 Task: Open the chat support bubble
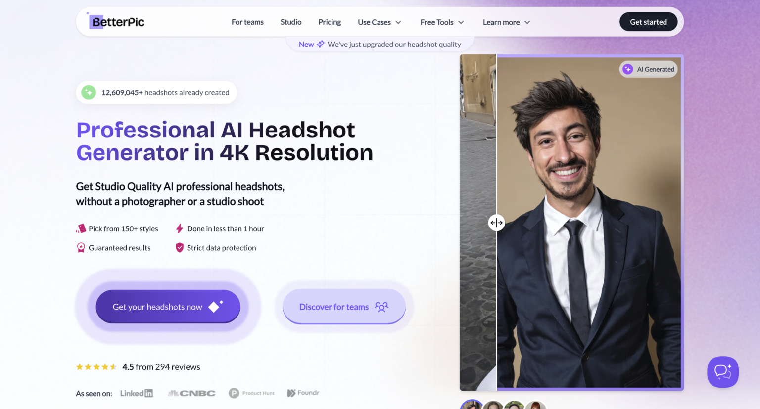(722, 371)
